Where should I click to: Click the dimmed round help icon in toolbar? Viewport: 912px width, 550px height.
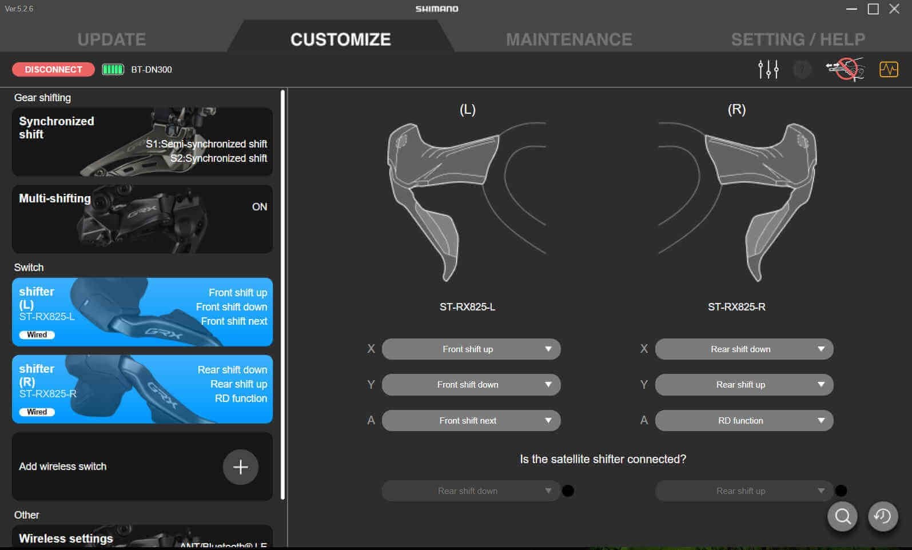[x=802, y=69]
